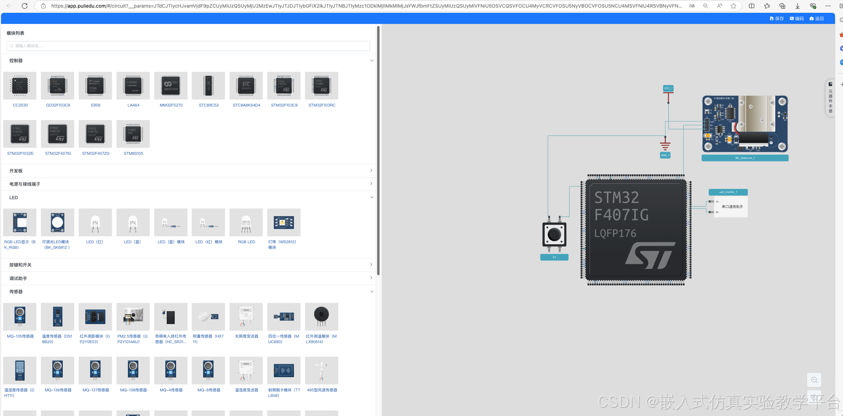Click the browser address bar URL
The width and height of the screenshot is (843, 416).
pyautogui.click(x=366, y=6)
